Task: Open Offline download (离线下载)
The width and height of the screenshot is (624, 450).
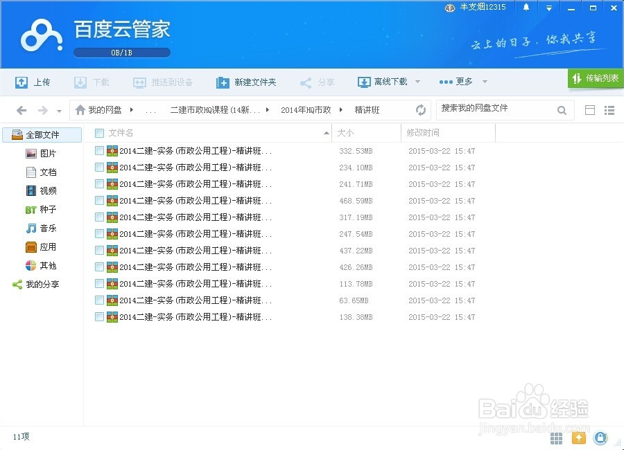Action: (x=383, y=82)
